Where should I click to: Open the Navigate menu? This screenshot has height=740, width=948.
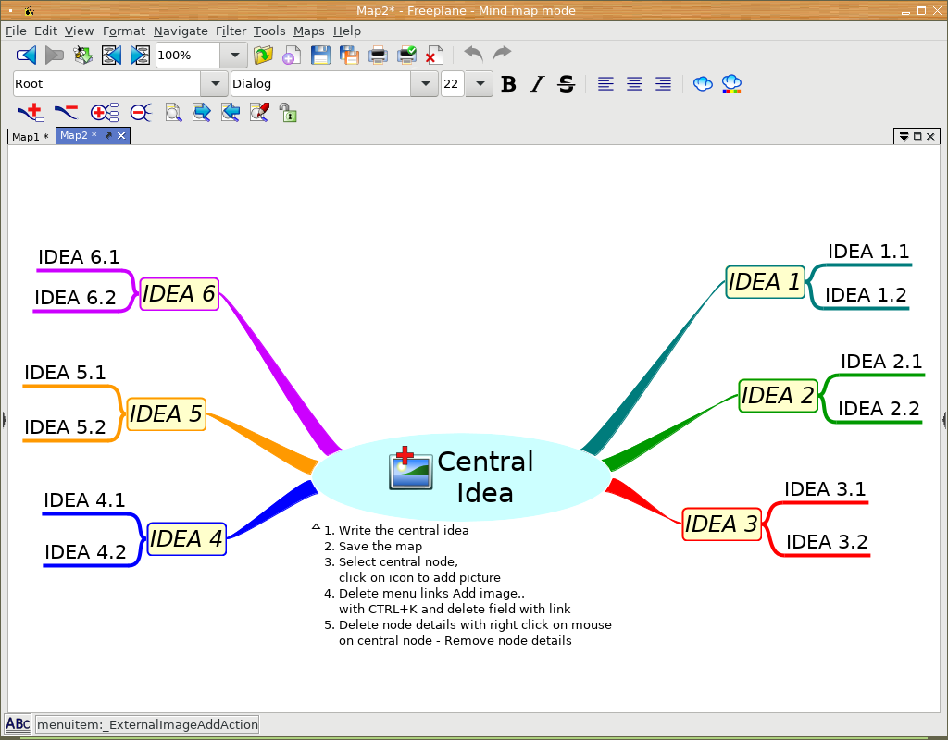181,31
